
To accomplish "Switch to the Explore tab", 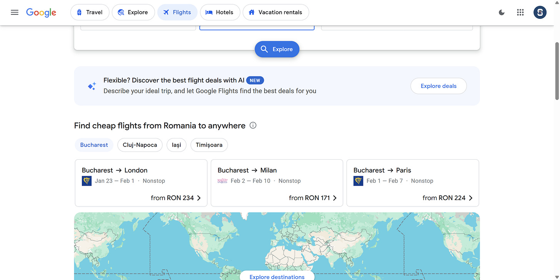I will [133, 12].
